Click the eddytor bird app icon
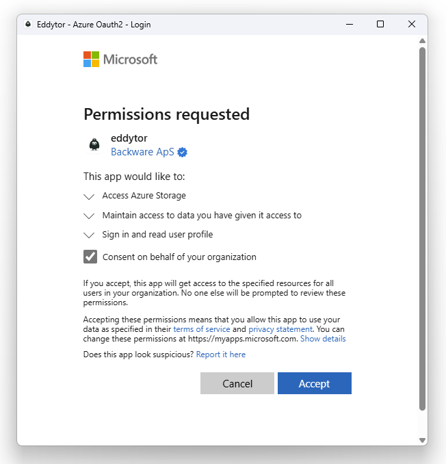 pyautogui.click(x=94, y=144)
